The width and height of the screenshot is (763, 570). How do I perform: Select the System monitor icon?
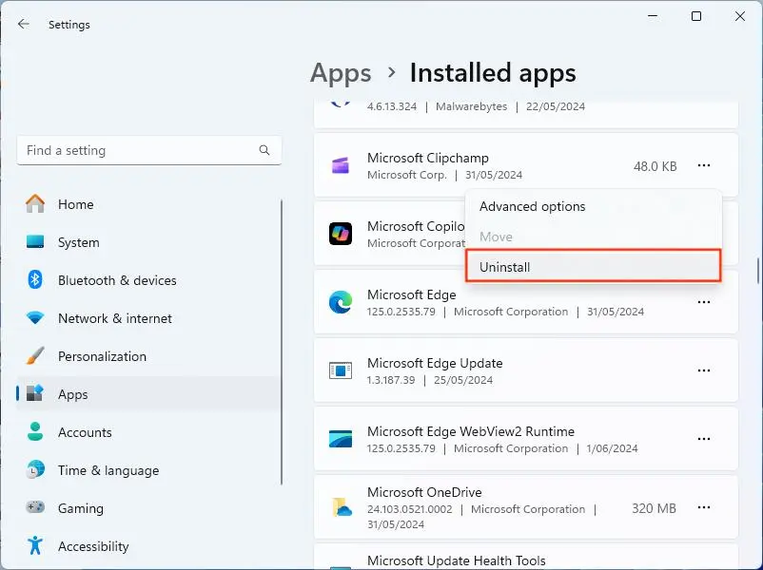(x=35, y=242)
